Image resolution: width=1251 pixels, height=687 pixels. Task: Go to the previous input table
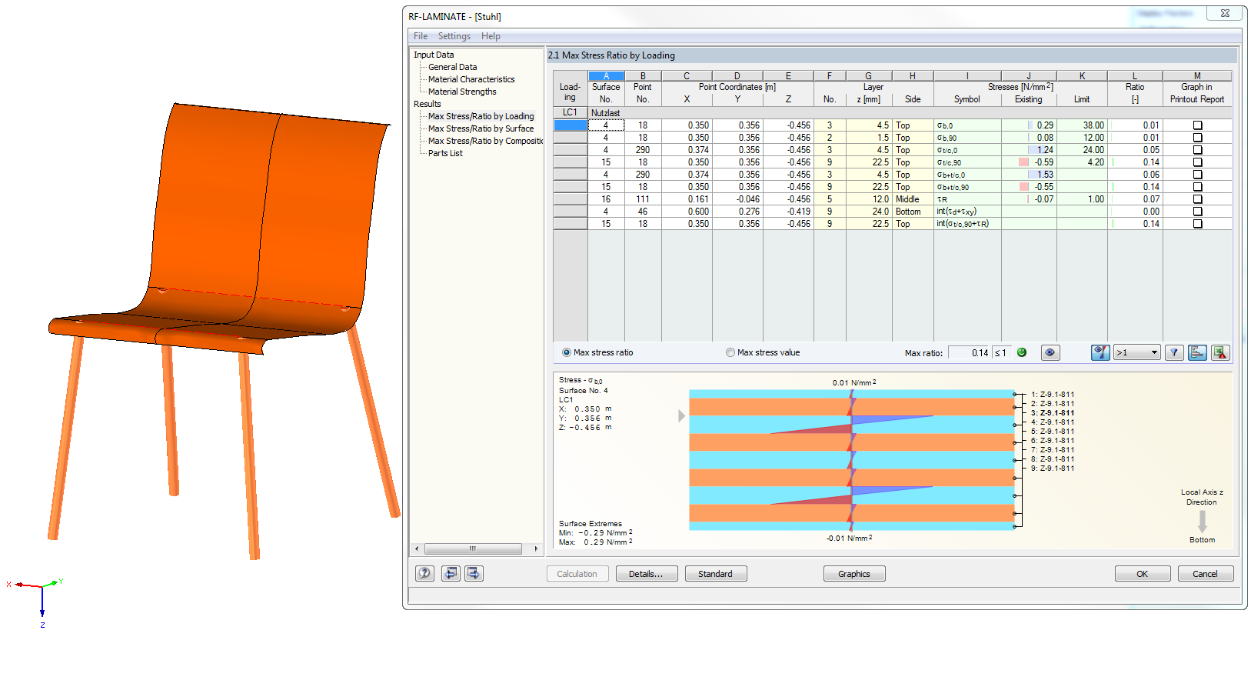coord(451,573)
